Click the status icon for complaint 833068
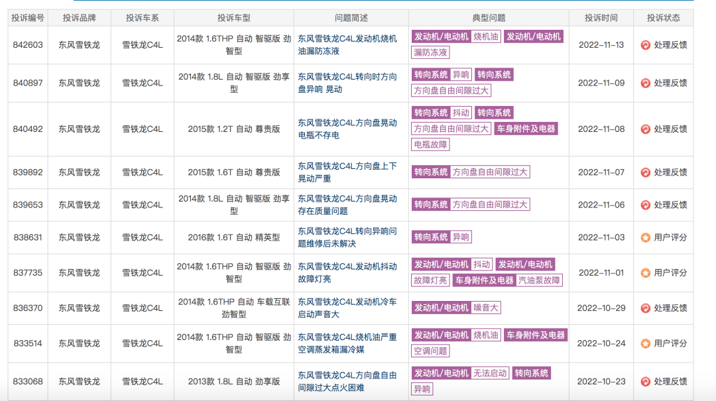Image resolution: width=716 pixels, height=401 pixels. pos(645,382)
